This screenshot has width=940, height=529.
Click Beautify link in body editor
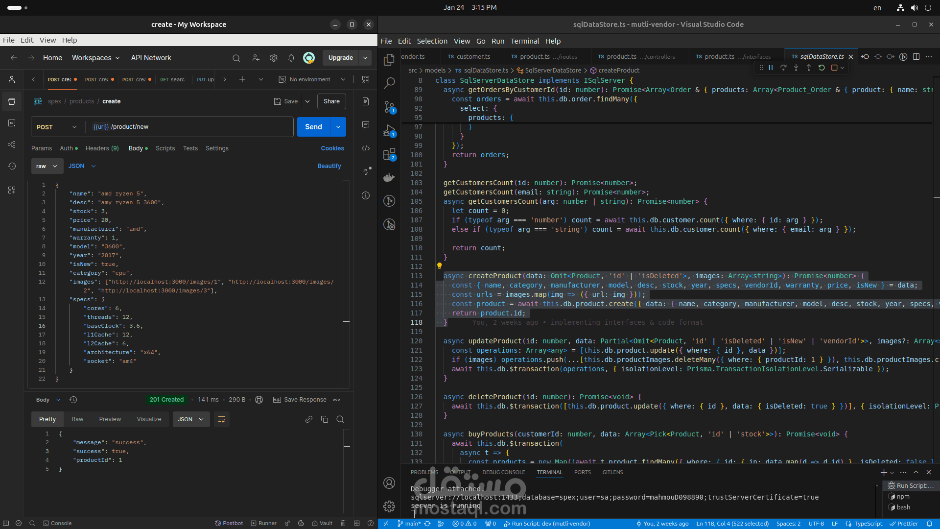pyautogui.click(x=329, y=166)
